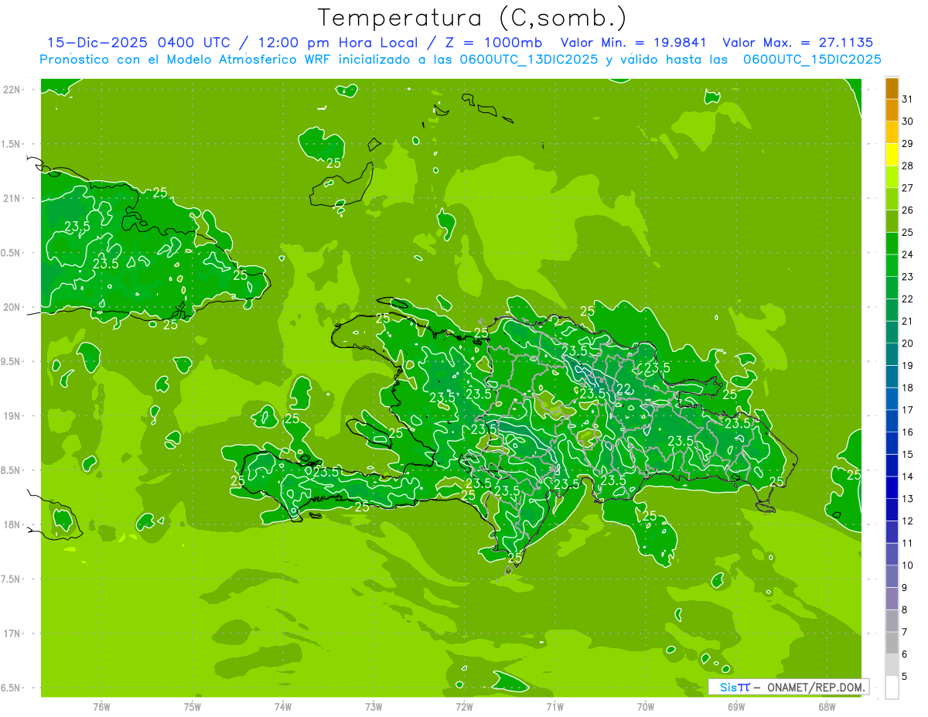Click the "22N" latitude axis label
This screenshot has height=717, width=928.
(12, 90)
